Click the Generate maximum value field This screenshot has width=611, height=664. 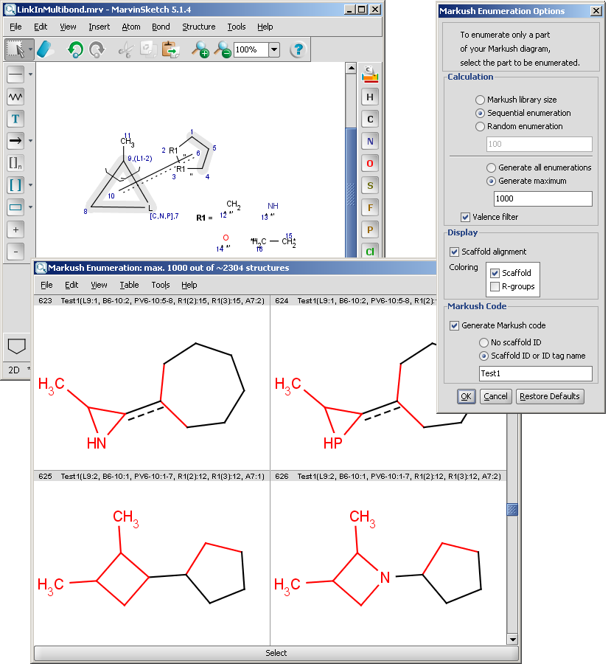click(542, 198)
